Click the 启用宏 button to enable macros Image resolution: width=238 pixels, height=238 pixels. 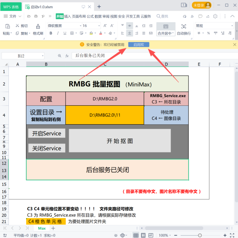(x=139, y=45)
